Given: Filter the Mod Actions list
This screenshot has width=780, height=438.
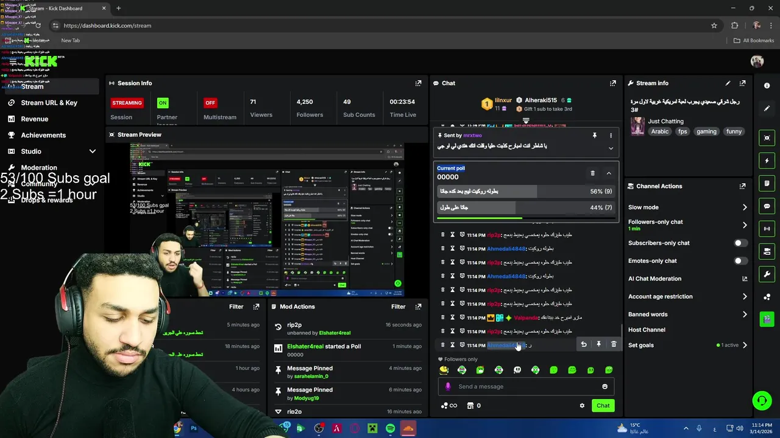Looking at the screenshot, I should pos(399,307).
